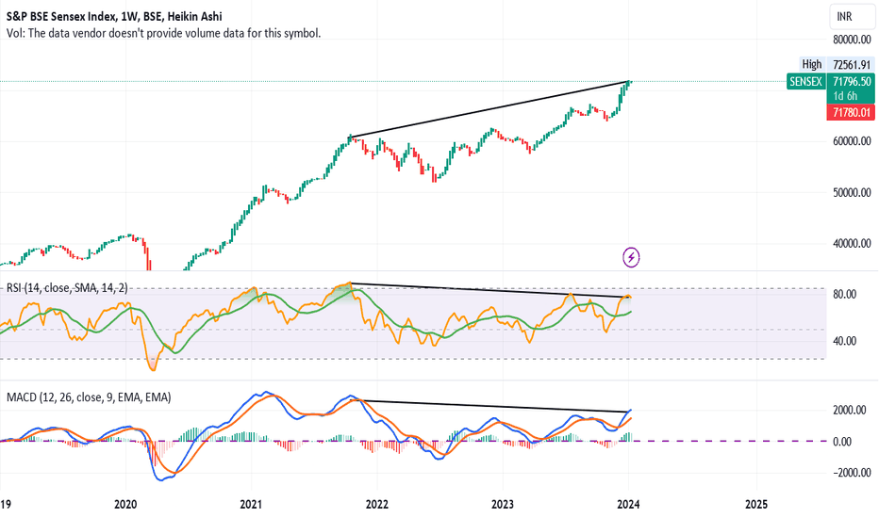
Task: Click the MACD 2000.00 scale level
Action: pos(849,410)
